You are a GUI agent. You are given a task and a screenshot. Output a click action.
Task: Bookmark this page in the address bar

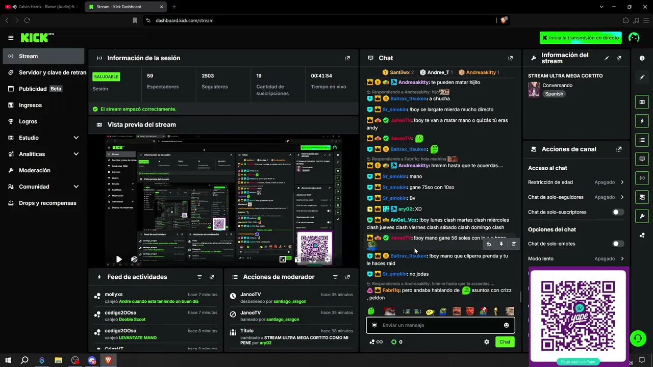[135, 20]
